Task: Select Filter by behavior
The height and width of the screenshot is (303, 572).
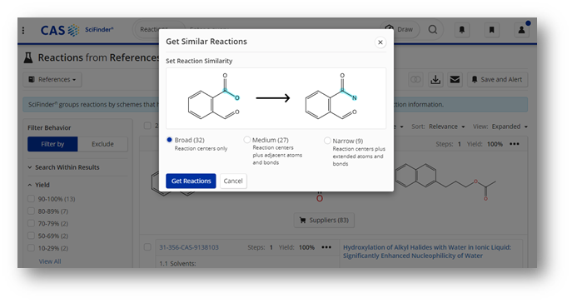Action: pos(52,144)
